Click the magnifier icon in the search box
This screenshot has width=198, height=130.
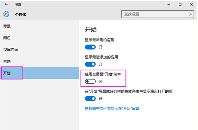(x=191, y=14)
